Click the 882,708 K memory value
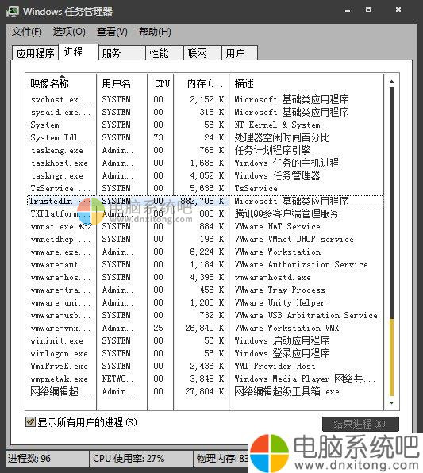 (202, 201)
